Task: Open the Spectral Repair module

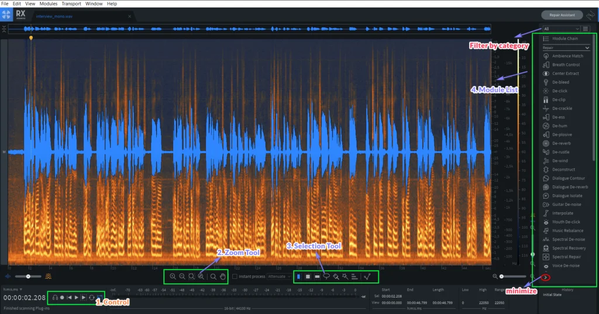Action: tap(563, 257)
